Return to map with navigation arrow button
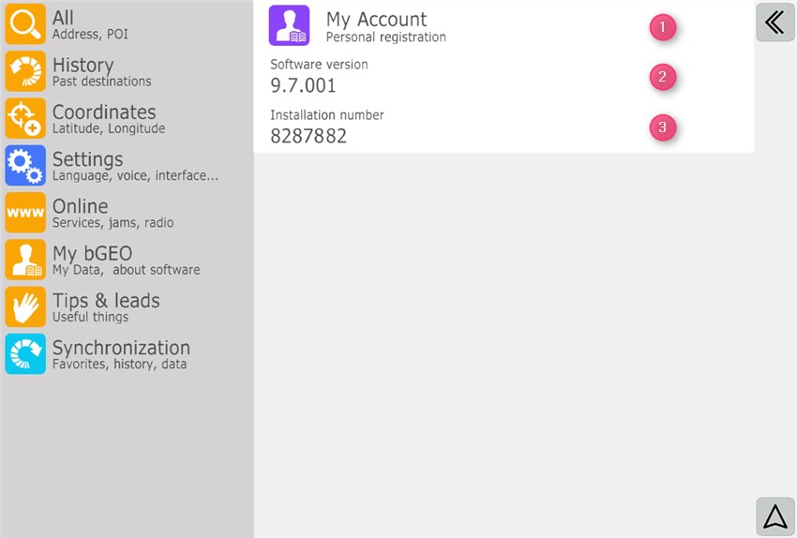This screenshot has width=797, height=538. point(774,516)
